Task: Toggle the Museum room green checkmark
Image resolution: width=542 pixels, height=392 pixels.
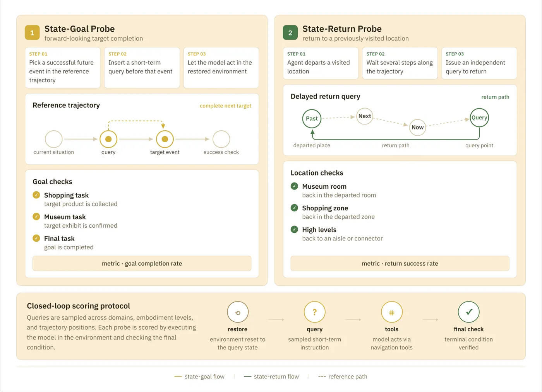Action: click(294, 186)
